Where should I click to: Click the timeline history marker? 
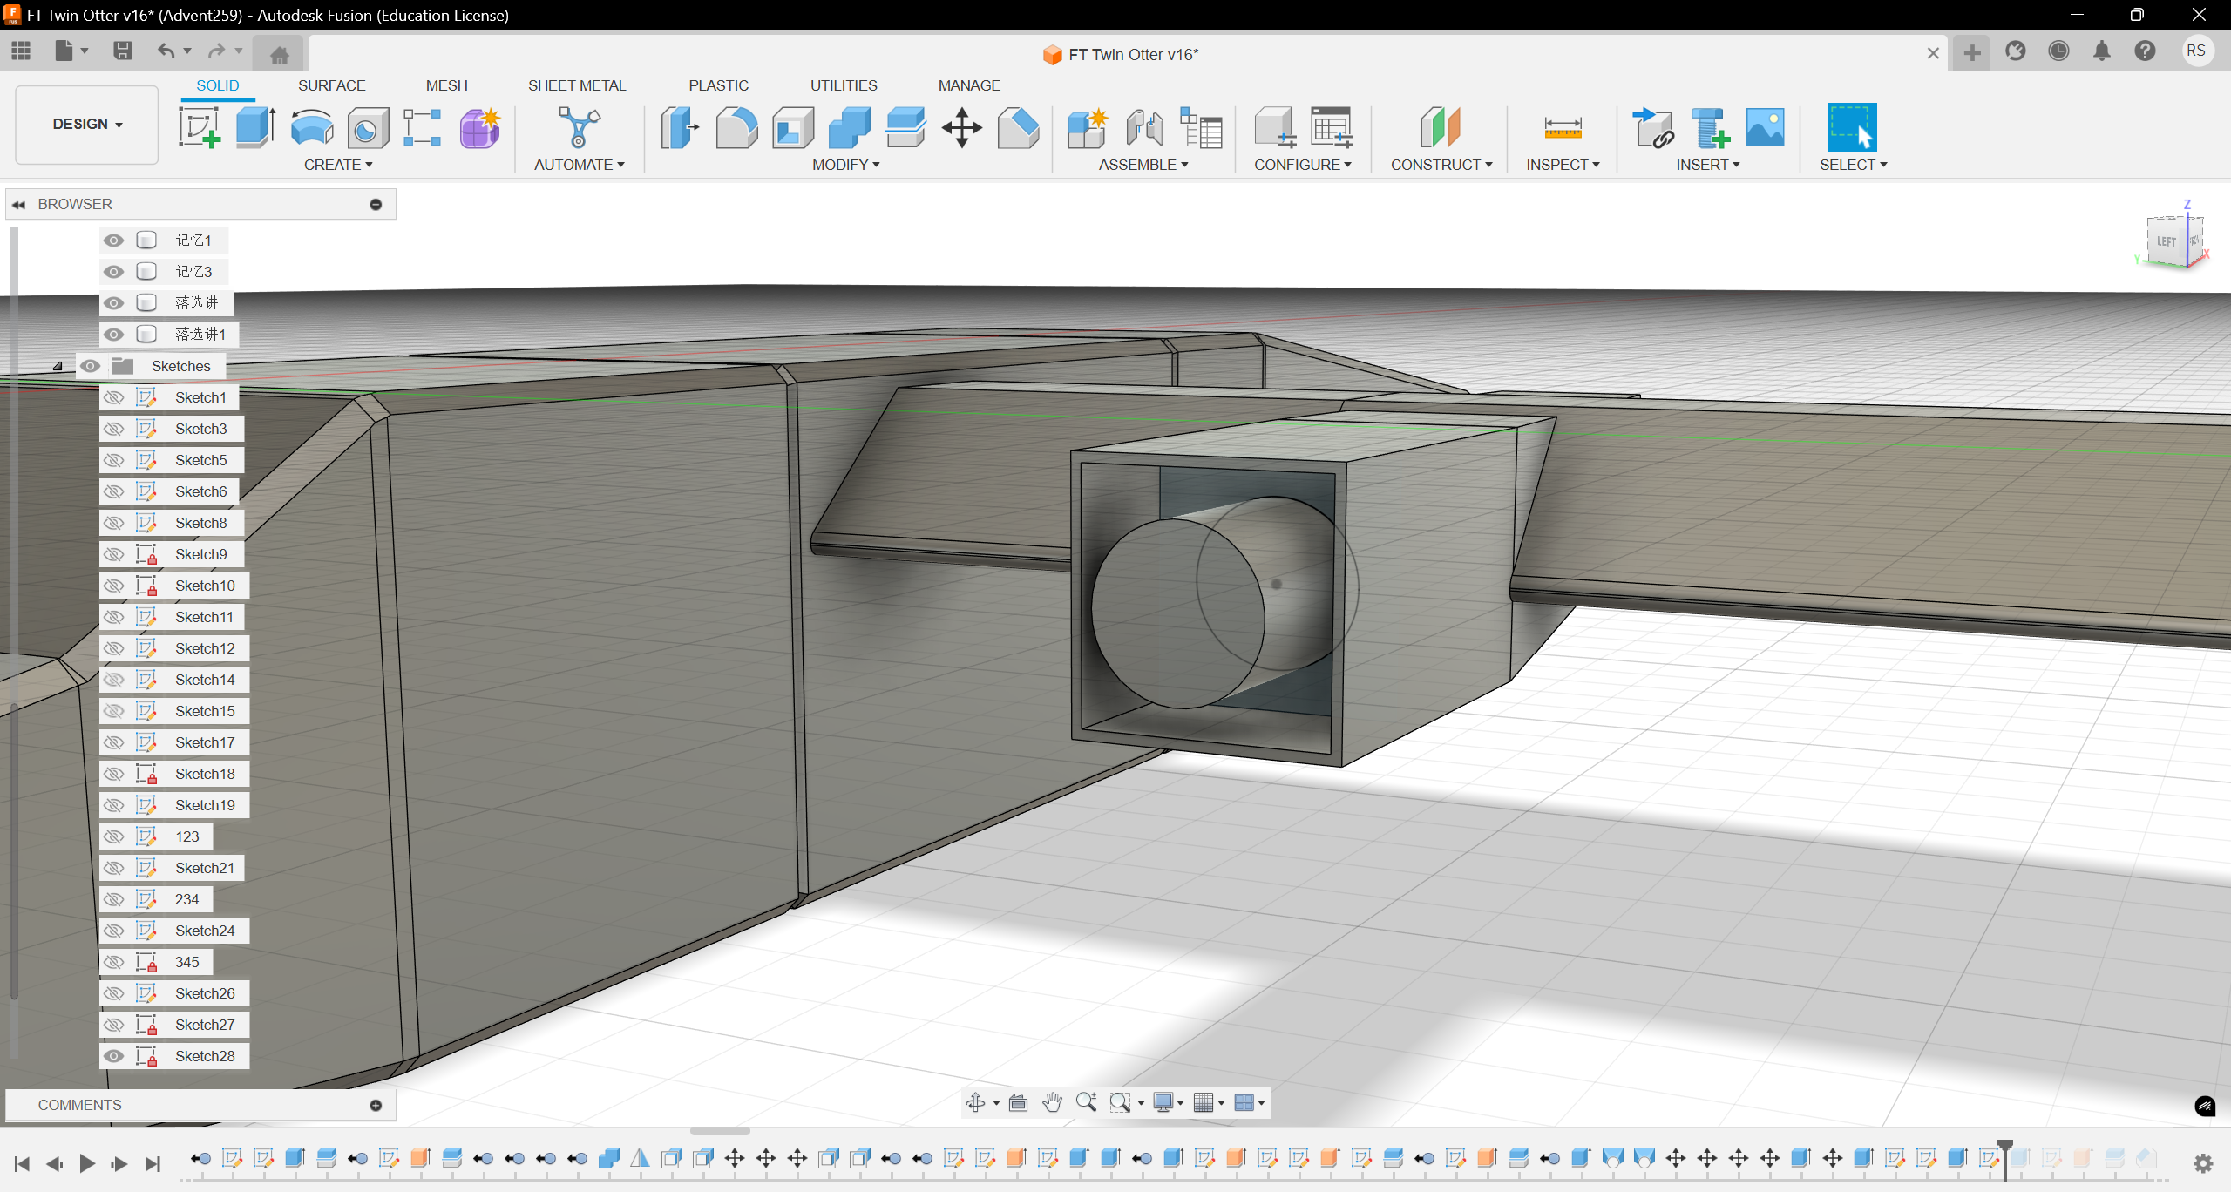(2004, 1159)
